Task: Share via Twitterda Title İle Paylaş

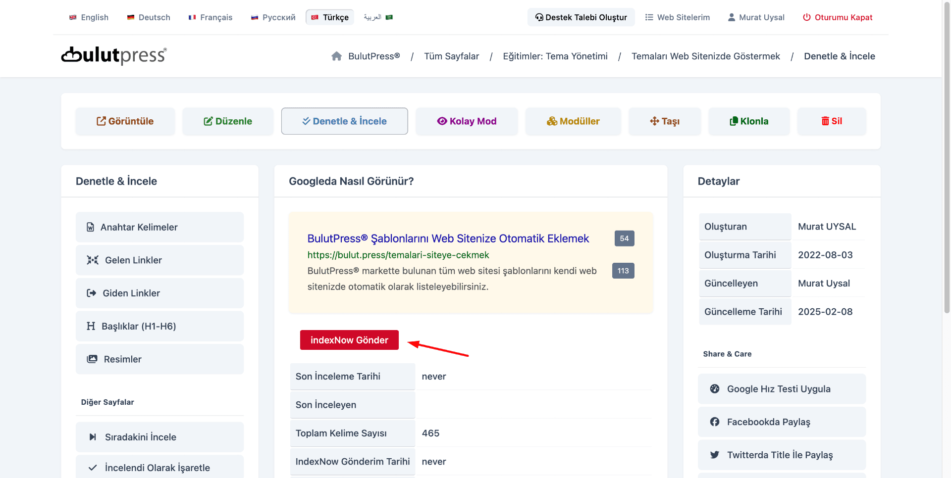Action: coord(782,455)
